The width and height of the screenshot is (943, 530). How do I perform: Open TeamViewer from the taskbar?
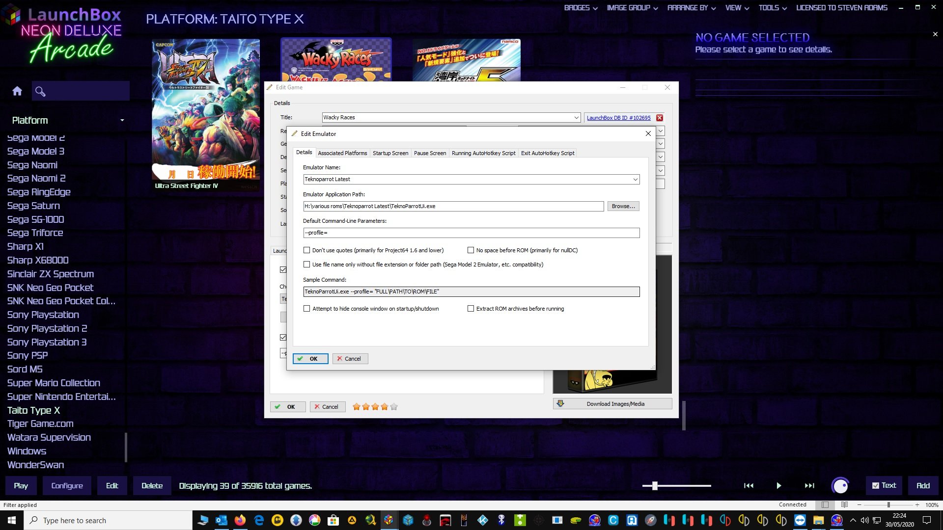point(800,520)
